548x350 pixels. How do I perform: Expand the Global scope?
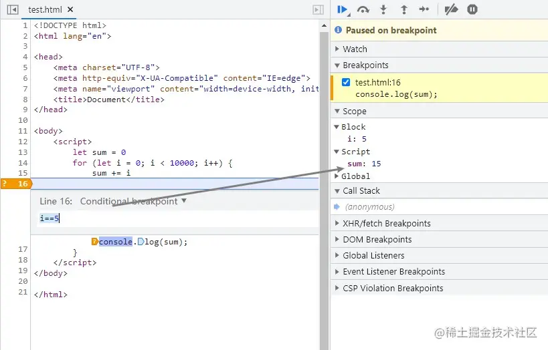[x=337, y=176]
